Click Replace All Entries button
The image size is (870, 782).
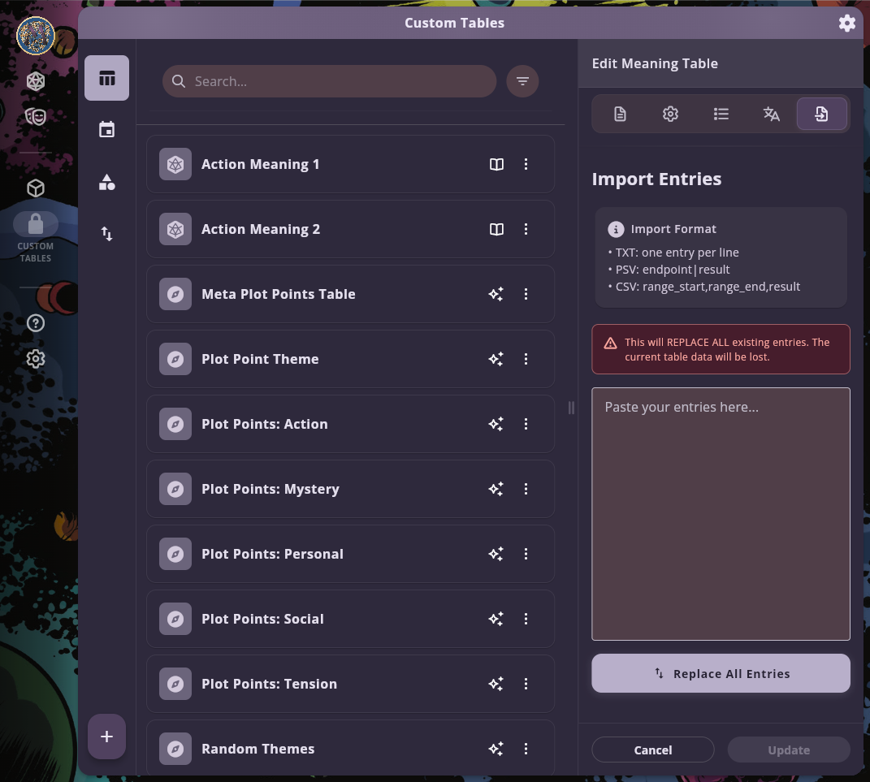(x=721, y=673)
